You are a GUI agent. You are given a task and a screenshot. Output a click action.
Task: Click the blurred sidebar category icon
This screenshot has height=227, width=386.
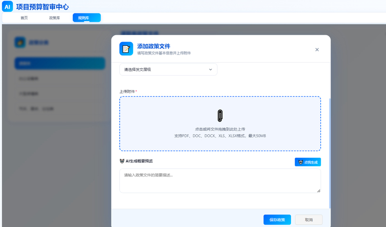pos(20,43)
